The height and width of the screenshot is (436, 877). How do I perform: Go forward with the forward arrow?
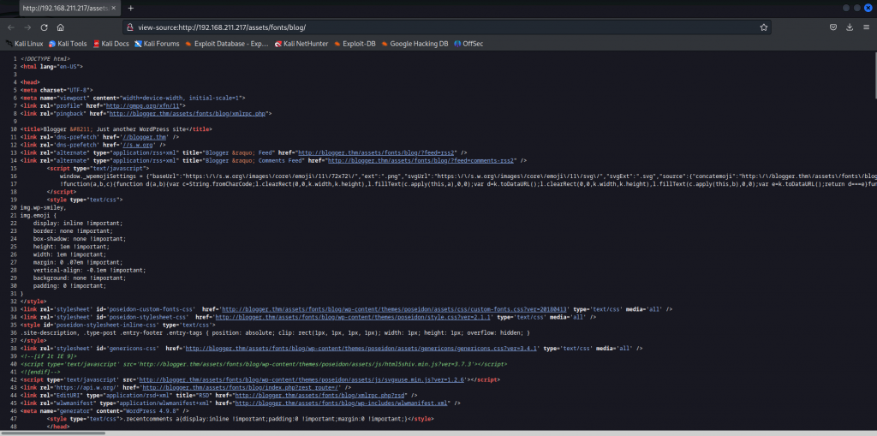[27, 27]
